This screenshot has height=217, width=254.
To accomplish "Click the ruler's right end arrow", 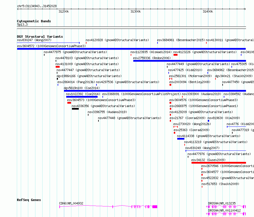I will coord(245,9).
